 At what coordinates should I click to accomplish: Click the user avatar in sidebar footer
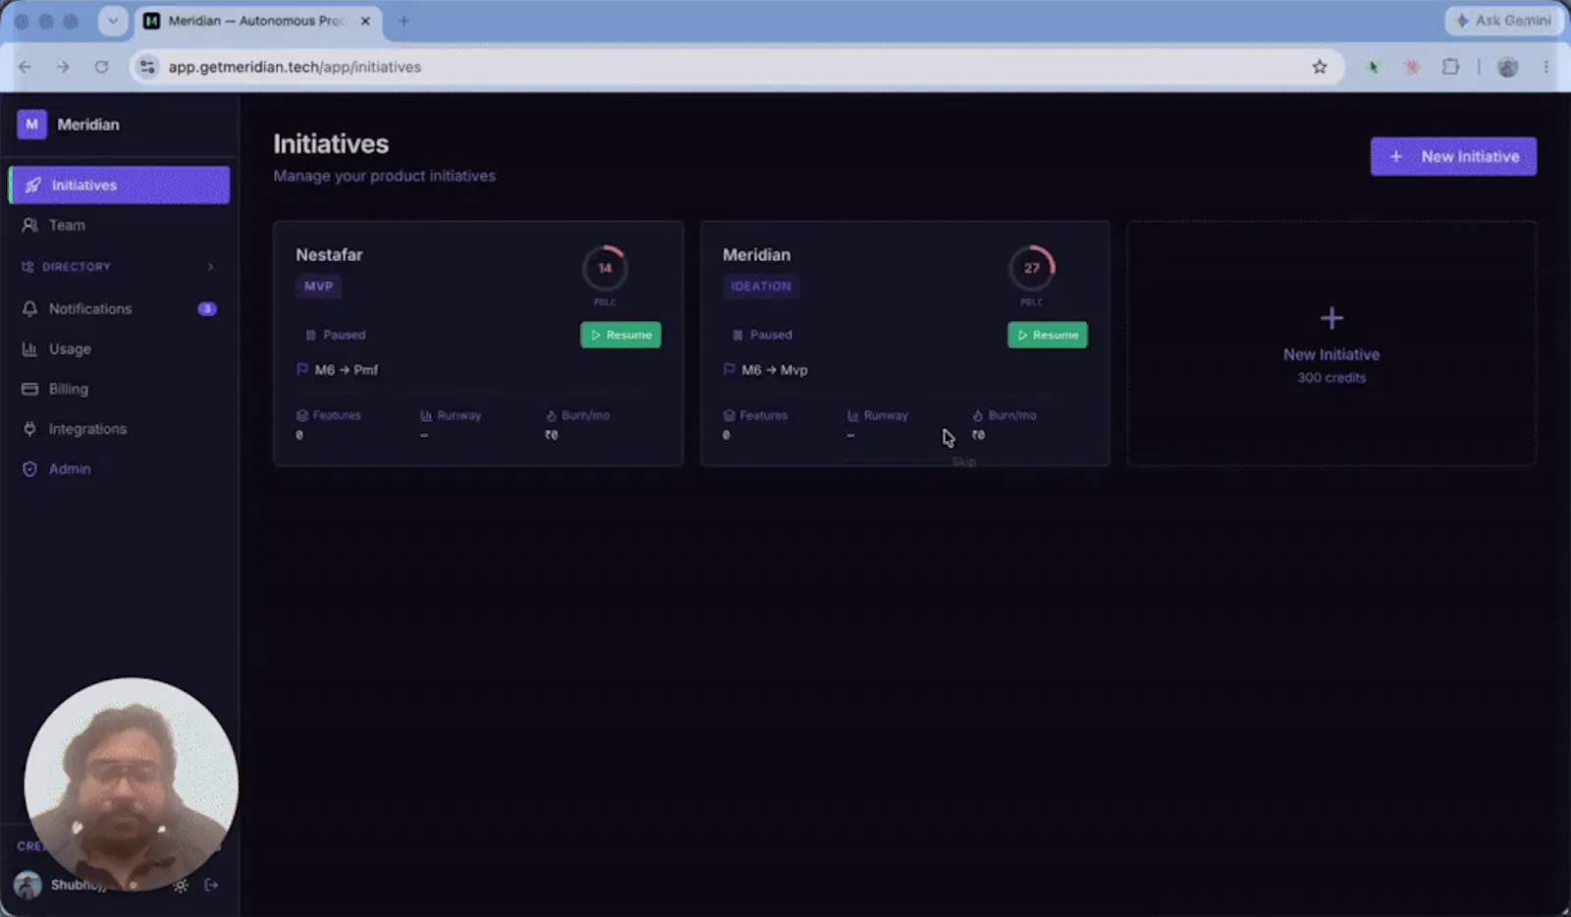click(27, 886)
